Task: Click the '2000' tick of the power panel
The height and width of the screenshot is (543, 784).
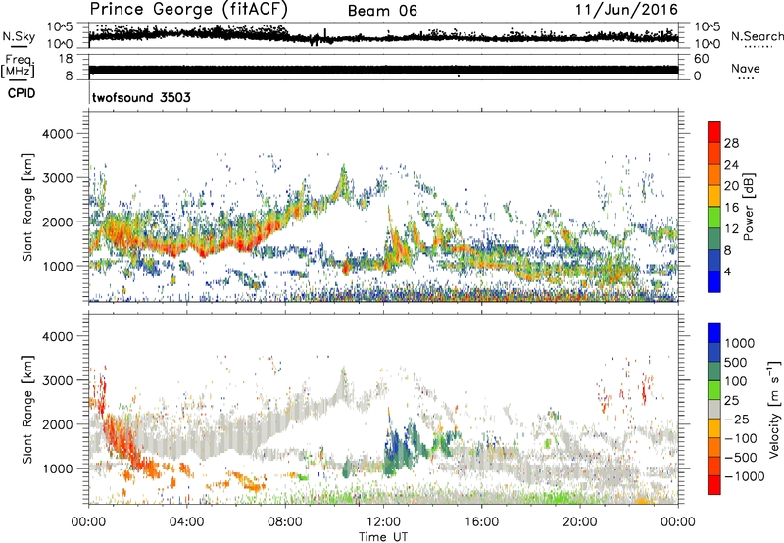Action: click(57, 222)
